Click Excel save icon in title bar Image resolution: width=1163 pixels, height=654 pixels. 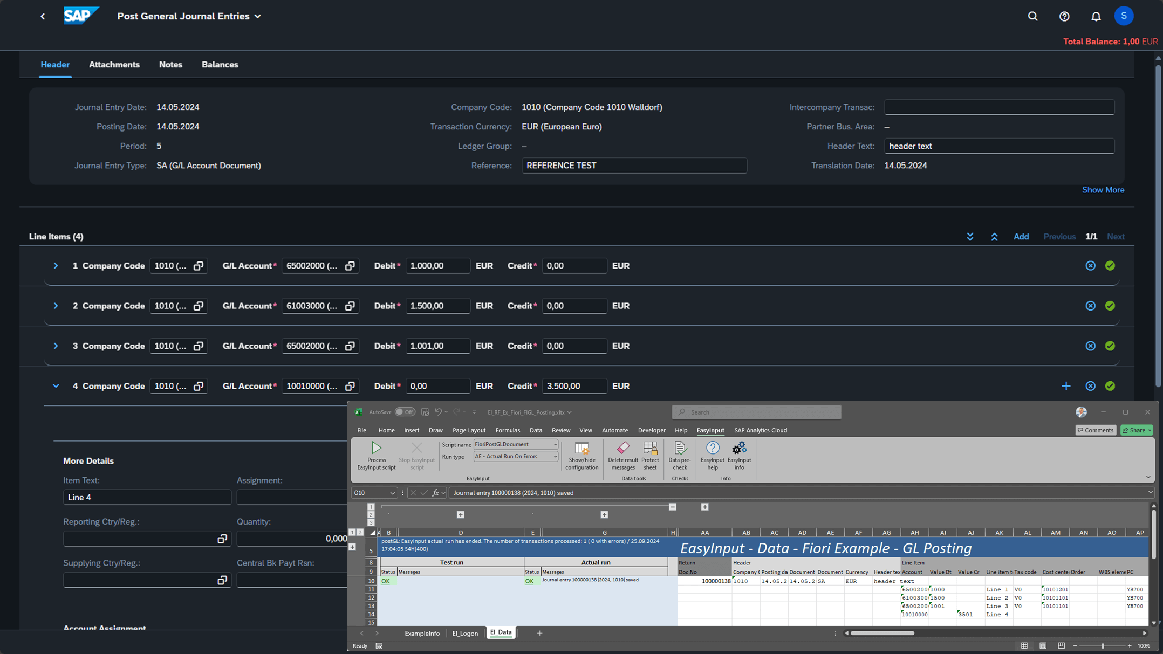(x=425, y=412)
